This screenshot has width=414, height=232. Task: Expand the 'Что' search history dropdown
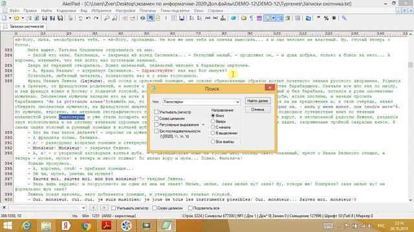point(237,102)
